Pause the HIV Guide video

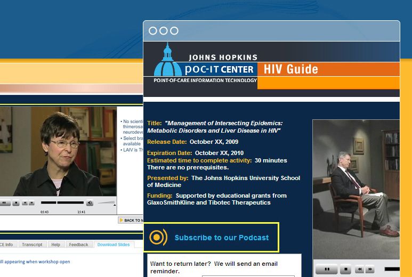click(327, 269)
